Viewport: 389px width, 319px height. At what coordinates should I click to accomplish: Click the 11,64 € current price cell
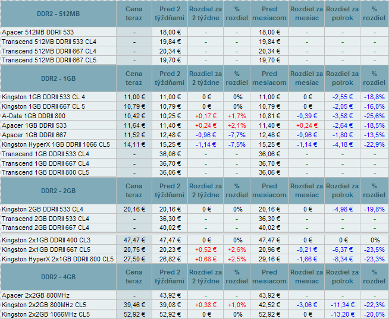tap(134, 125)
